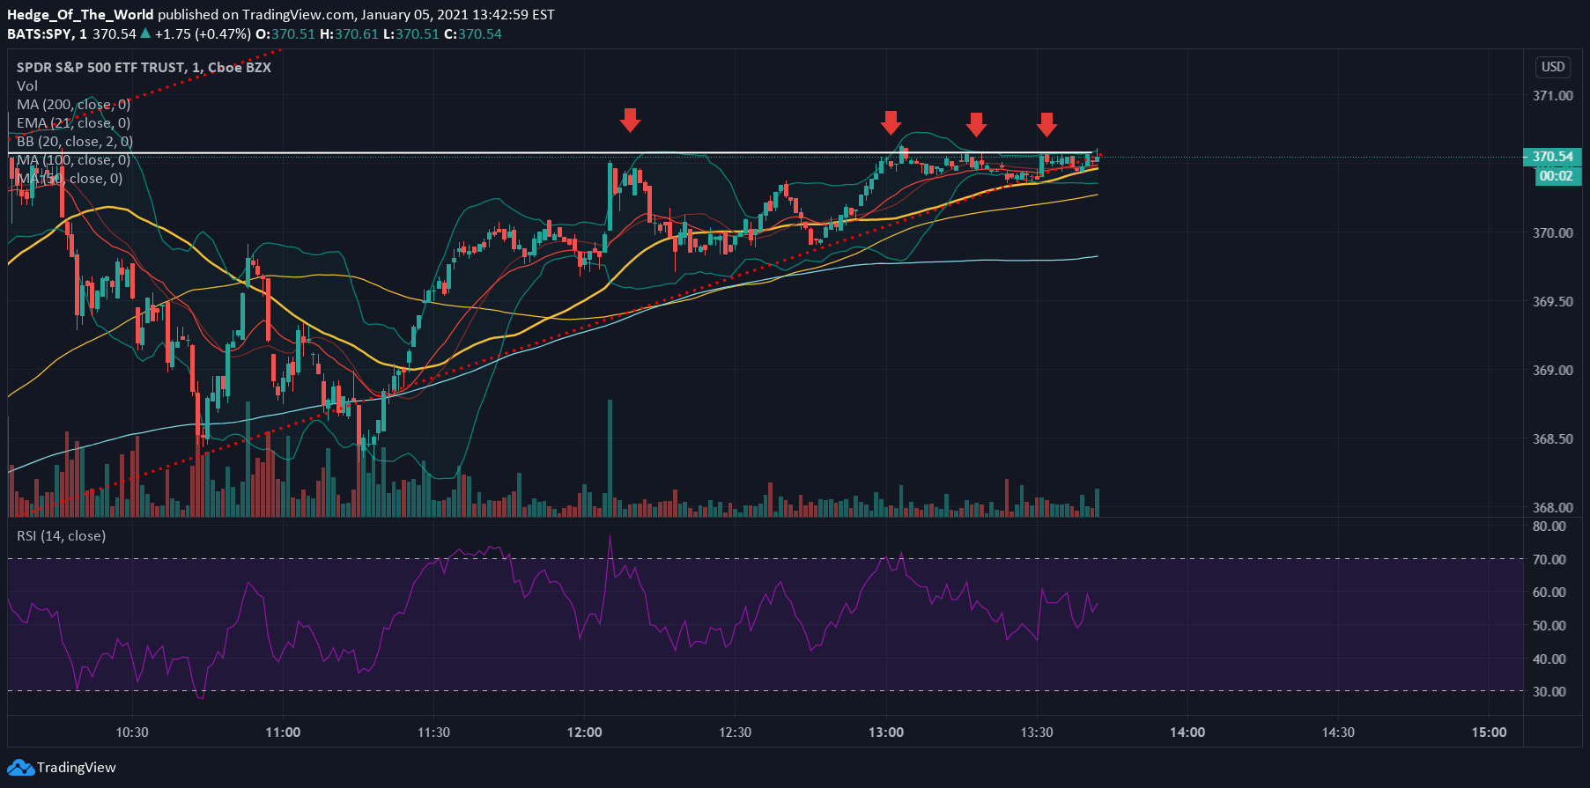Click the BATS:SPY symbol text in header
This screenshot has width=1590, height=788.
39,33
